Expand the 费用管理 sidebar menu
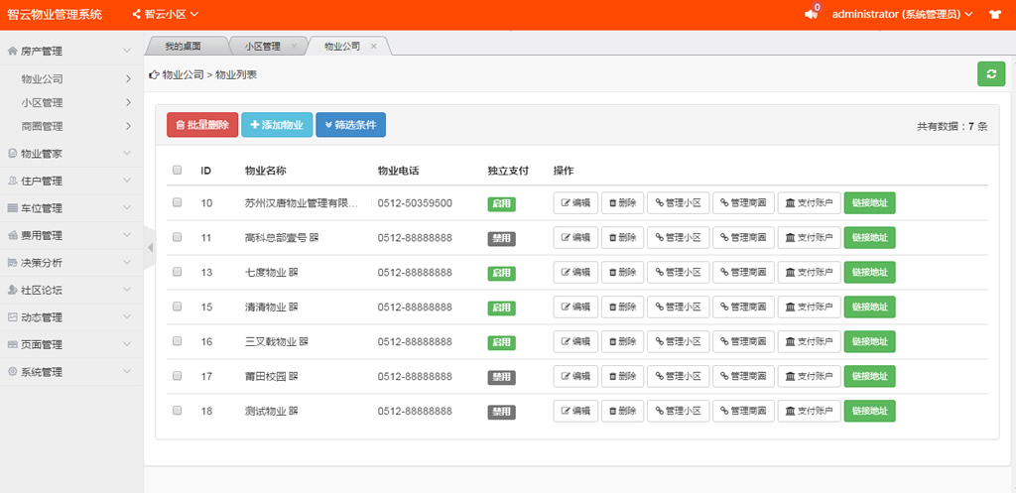The image size is (1016, 493). (67, 236)
